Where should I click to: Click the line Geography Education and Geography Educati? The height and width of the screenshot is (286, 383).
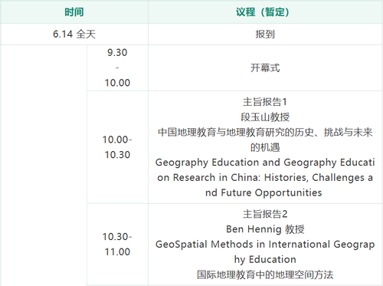click(x=265, y=163)
